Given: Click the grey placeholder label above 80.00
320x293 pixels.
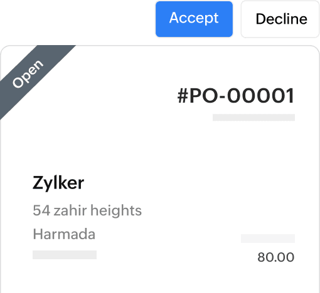Looking at the screenshot, I should pos(268,239).
